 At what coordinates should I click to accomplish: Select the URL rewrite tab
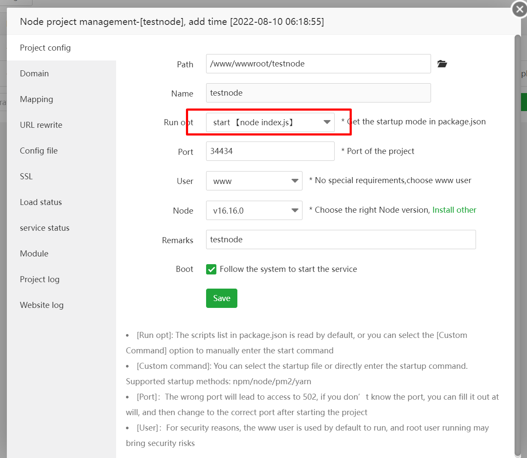click(x=41, y=125)
